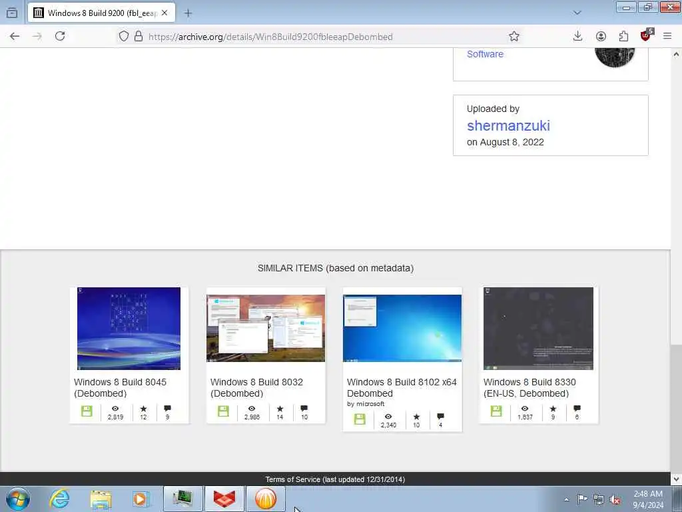Click the favorites star icon on Build 8045

tap(143, 409)
